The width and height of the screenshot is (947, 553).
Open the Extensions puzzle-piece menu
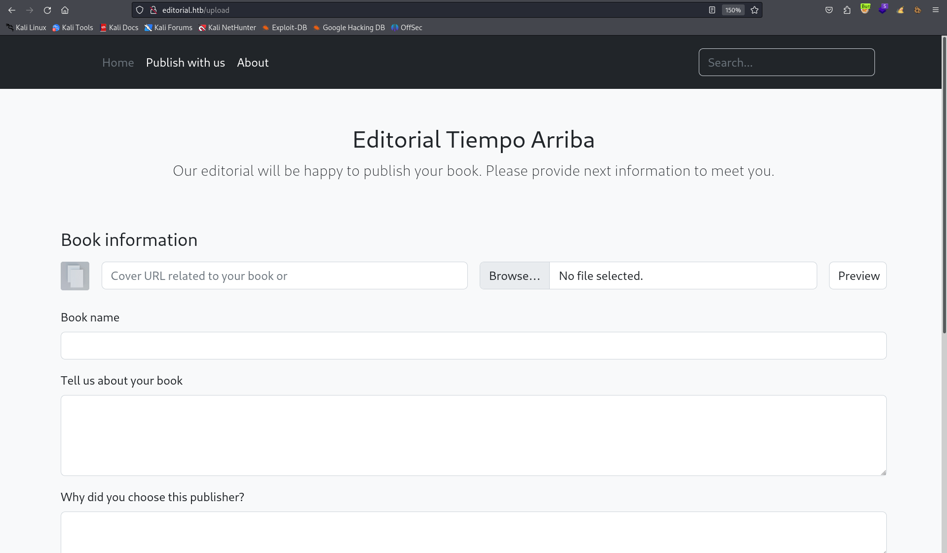click(x=847, y=10)
